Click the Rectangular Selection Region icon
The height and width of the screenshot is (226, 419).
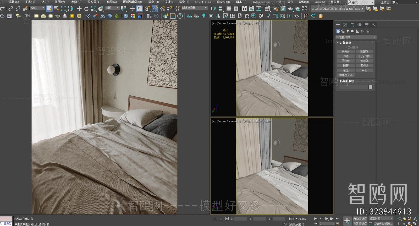[x=64, y=9]
